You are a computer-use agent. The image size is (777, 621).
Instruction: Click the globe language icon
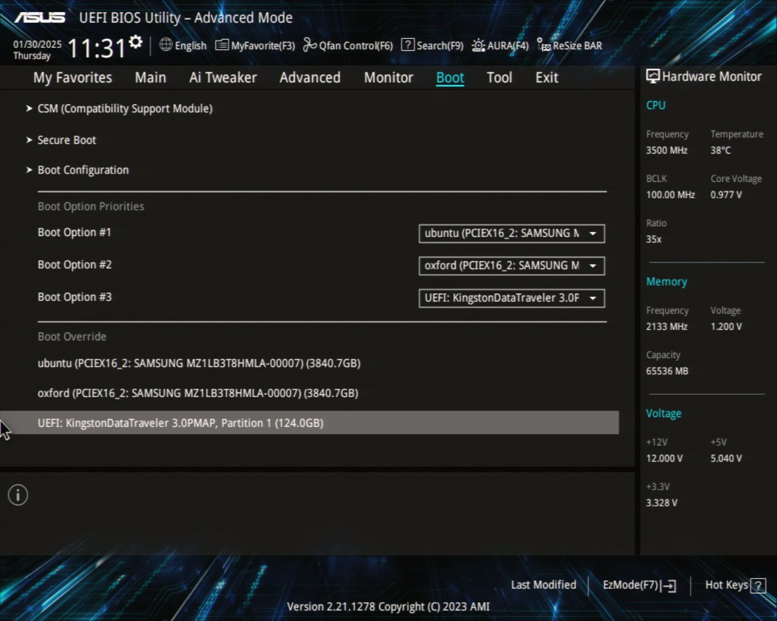tap(166, 44)
